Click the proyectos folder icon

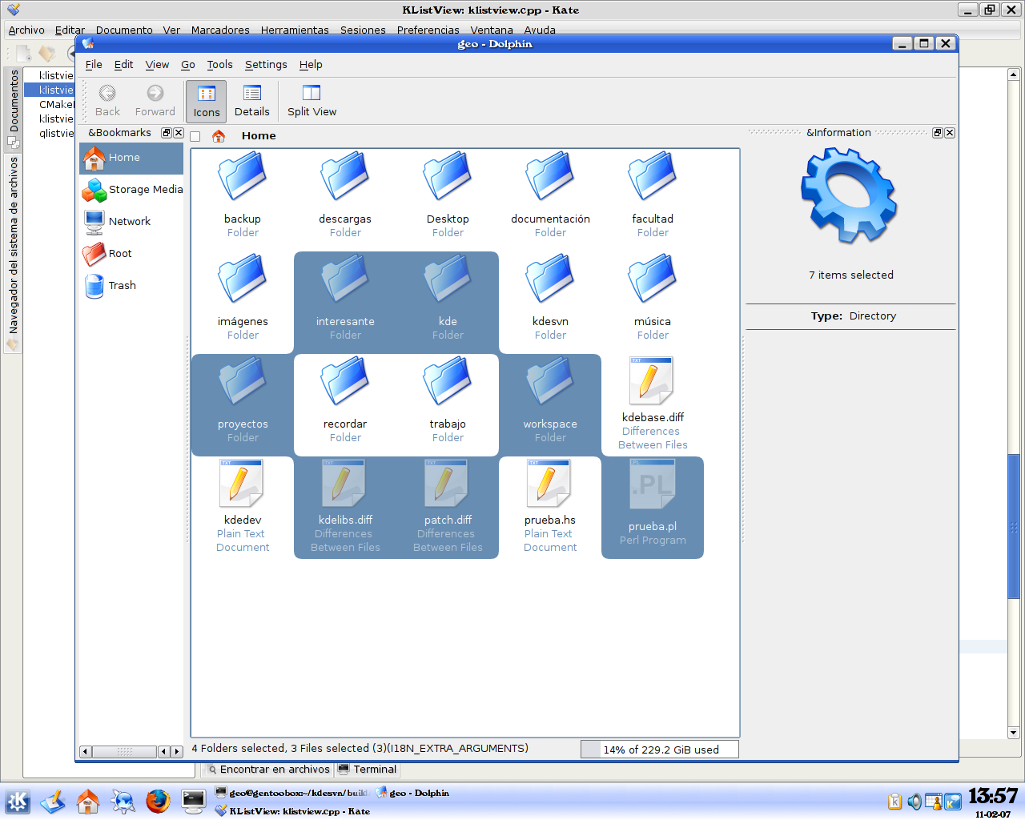pyautogui.click(x=243, y=381)
